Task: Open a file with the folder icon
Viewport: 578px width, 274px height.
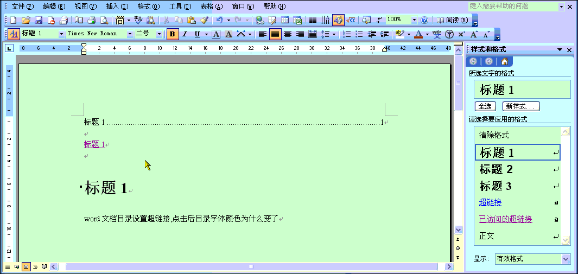Action: pyautogui.click(x=26, y=20)
